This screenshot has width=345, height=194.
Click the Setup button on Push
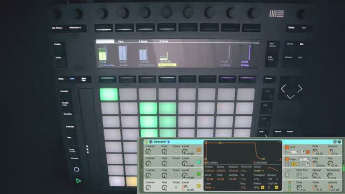click(x=291, y=27)
